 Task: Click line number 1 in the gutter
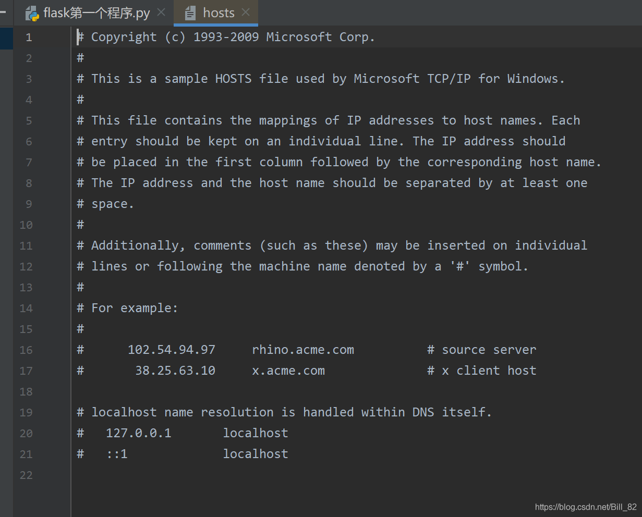point(29,37)
